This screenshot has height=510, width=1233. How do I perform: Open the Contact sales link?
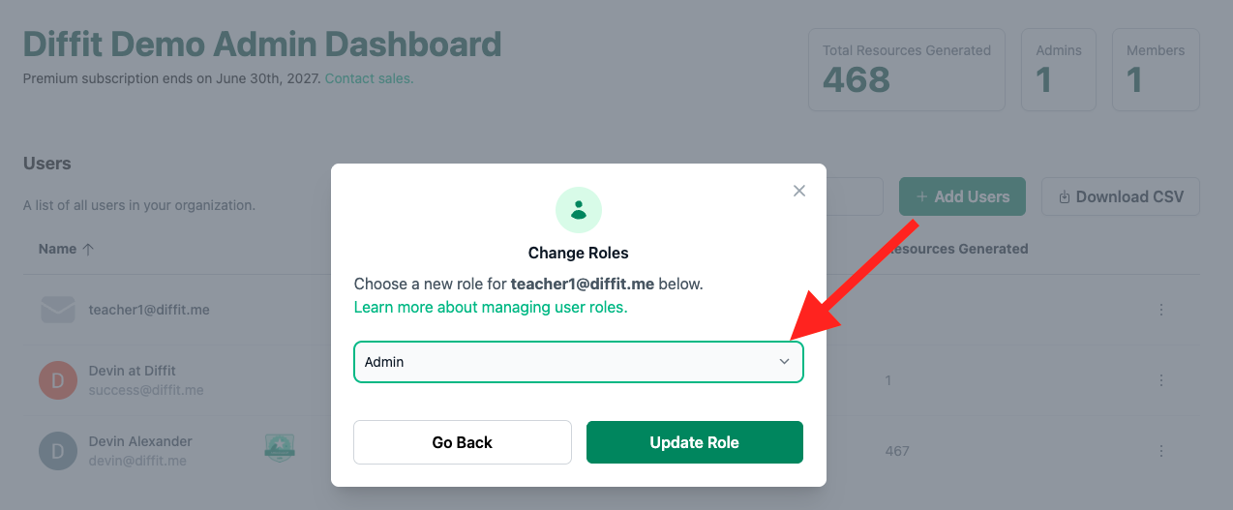point(369,78)
